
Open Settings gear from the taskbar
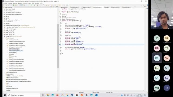point(86,95)
